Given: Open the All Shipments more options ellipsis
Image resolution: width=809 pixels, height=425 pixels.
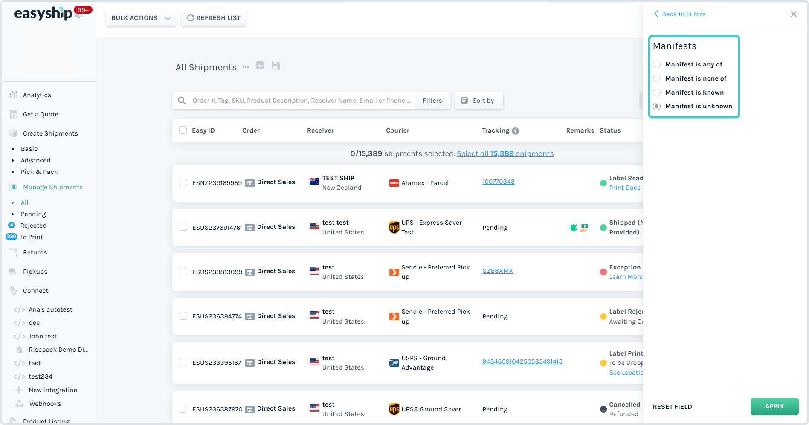Looking at the screenshot, I should (246, 67).
